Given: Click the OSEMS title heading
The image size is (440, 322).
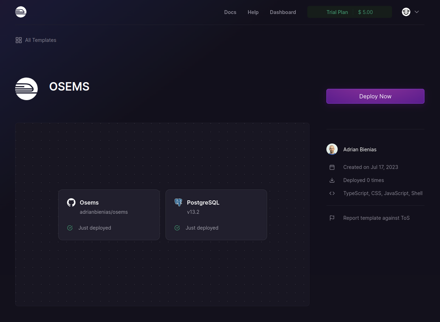Looking at the screenshot, I should click(x=69, y=86).
